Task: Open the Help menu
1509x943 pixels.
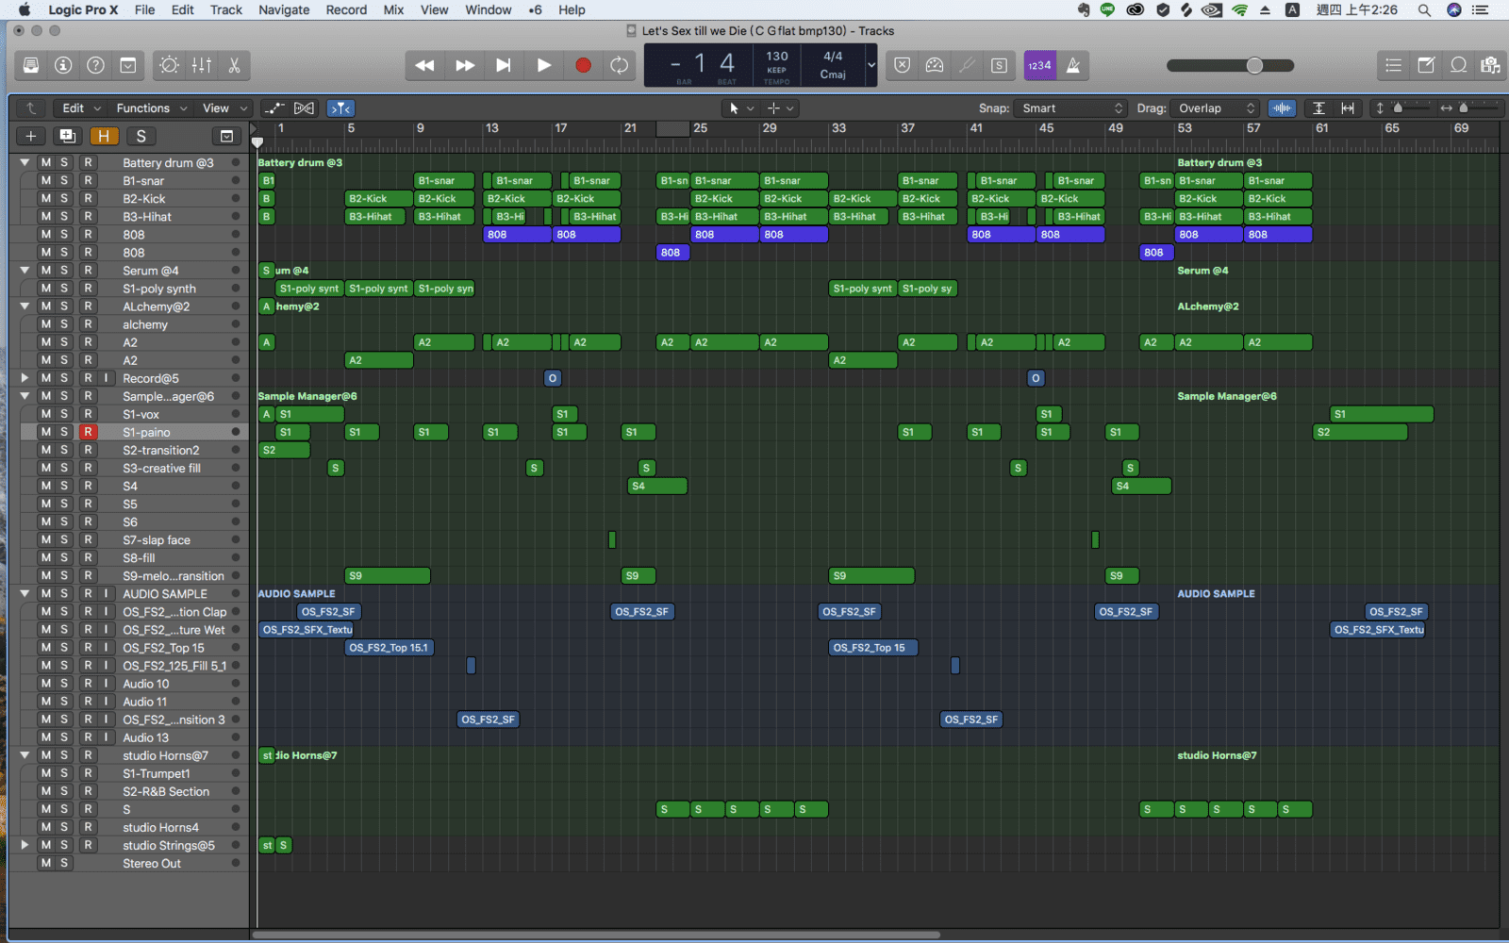Action: coord(572,9)
